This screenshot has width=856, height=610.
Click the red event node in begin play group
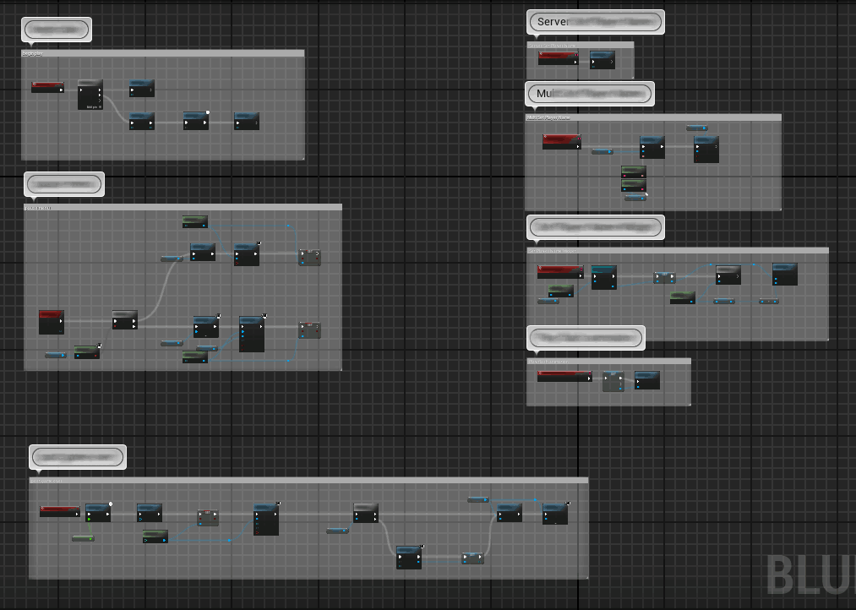(47, 86)
